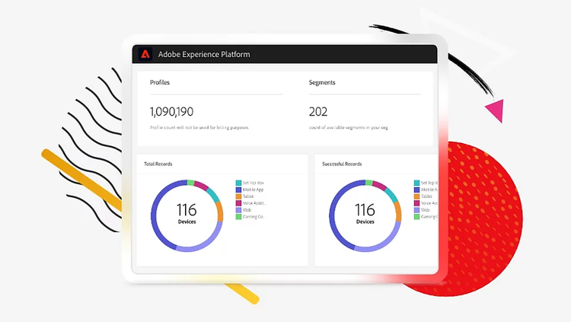This screenshot has width=571, height=322.
Task: Select the Profiles card heading
Action: coord(160,82)
